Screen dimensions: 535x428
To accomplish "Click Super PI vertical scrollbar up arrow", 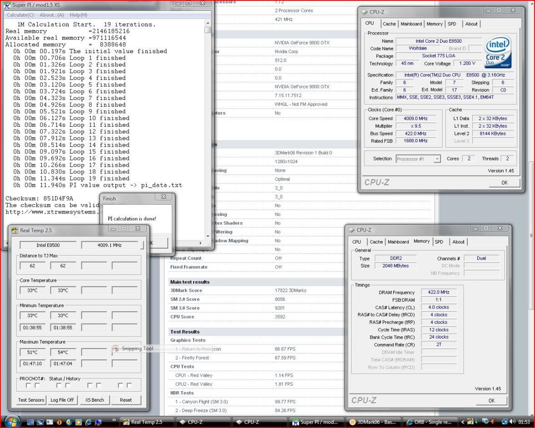I will pos(208,23).
